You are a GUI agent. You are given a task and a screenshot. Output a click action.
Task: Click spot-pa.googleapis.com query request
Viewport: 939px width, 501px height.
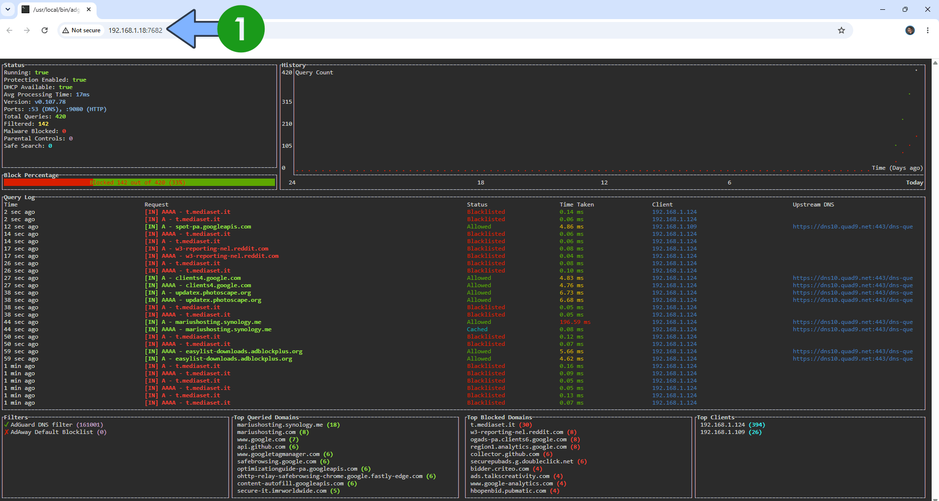click(198, 227)
